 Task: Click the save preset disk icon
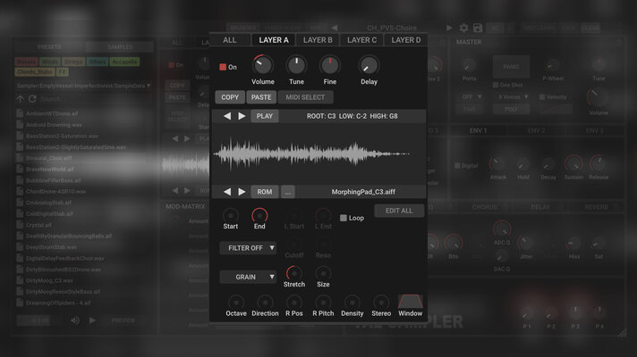point(478,28)
